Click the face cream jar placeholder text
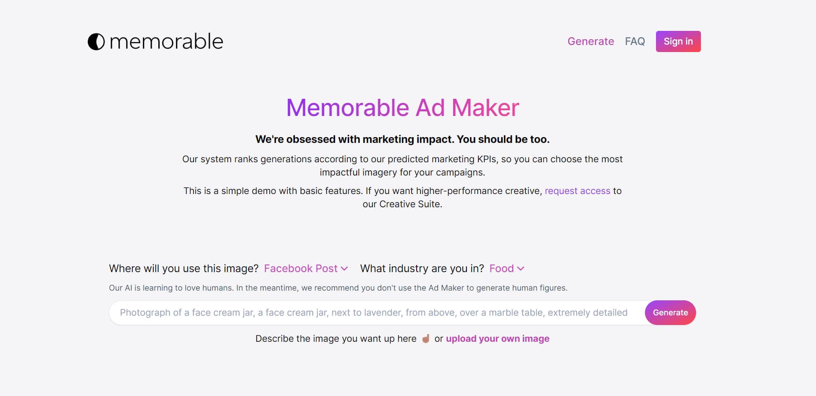 pos(374,312)
